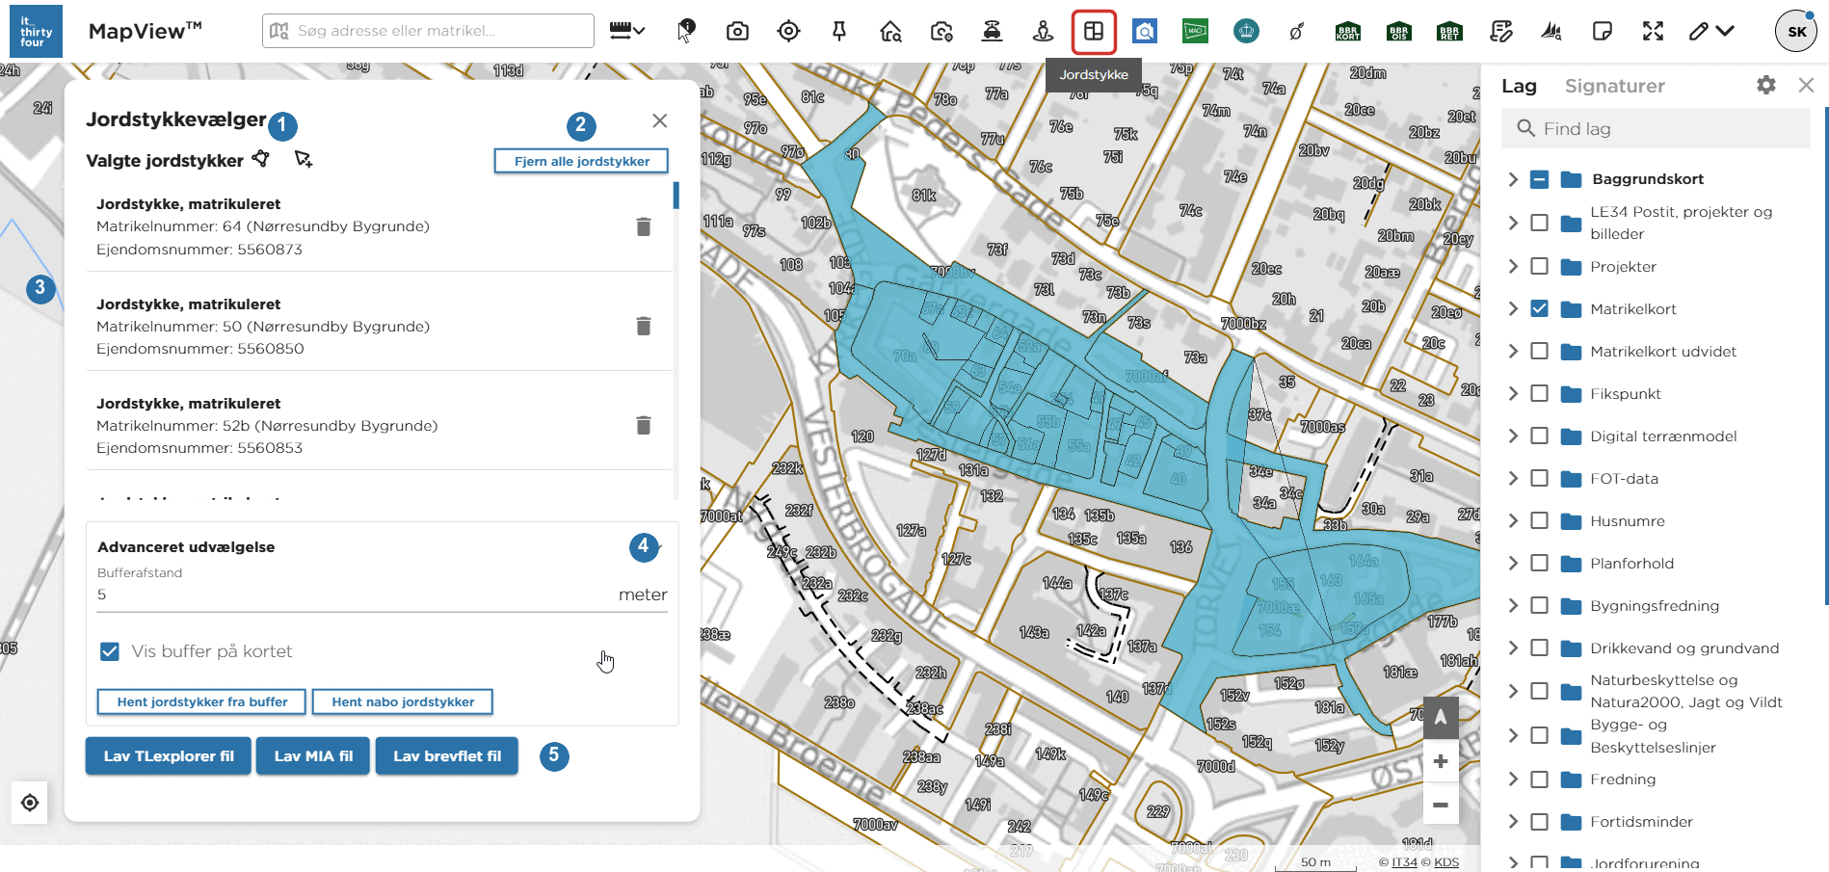Open the camera location tool

coord(941,31)
